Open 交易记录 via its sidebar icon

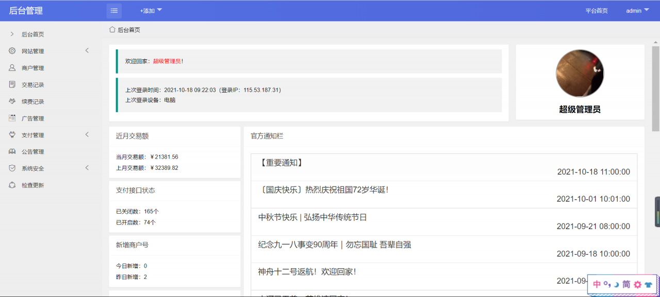(x=12, y=84)
